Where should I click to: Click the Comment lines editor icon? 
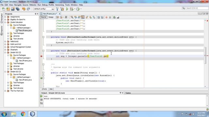[x=114, y=17]
